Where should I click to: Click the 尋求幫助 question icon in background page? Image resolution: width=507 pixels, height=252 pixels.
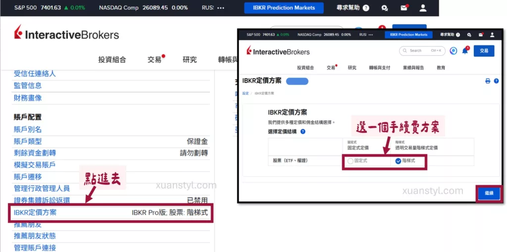click(366, 8)
